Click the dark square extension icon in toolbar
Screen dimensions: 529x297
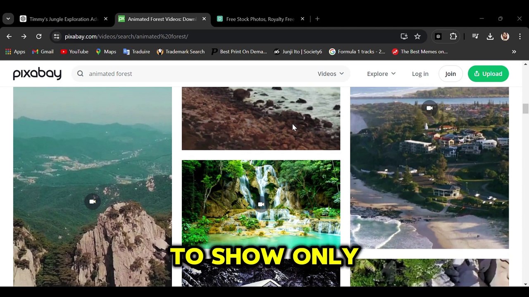[438, 36]
